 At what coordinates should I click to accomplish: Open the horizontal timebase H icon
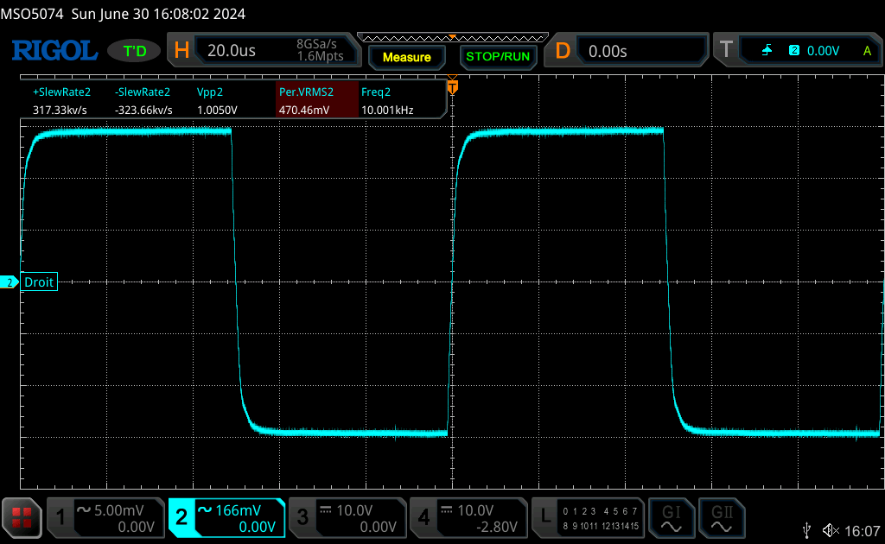(x=181, y=51)
